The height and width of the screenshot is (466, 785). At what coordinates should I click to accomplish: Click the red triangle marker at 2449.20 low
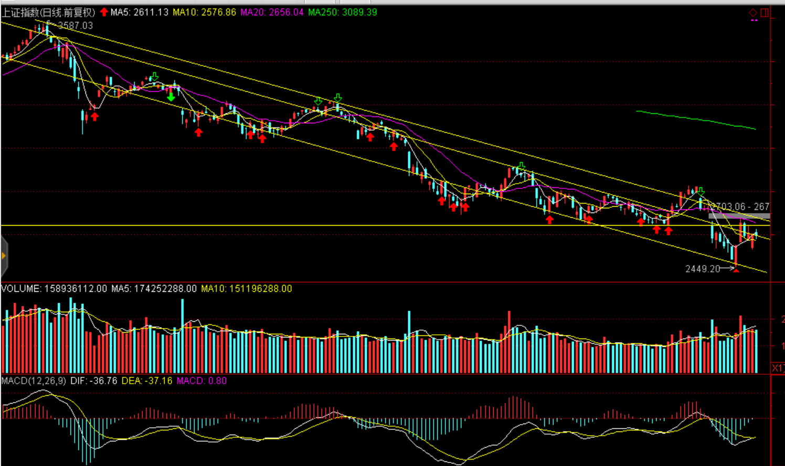(736, 270)
